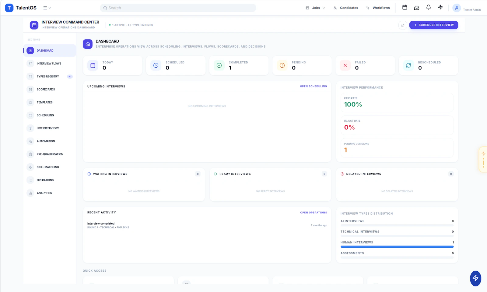This screenshot has height=292, width=487.
Task: Open the Jobs dropdown menu
Action: pyautogui.click(x=316, y=8)
